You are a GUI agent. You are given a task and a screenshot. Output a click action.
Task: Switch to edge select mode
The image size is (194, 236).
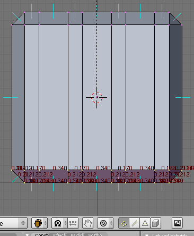pos(135,223)
